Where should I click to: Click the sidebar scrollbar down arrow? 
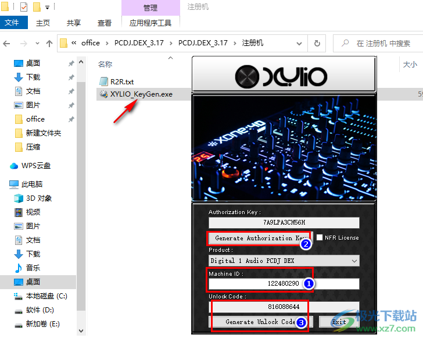click(x=81, y=330)
